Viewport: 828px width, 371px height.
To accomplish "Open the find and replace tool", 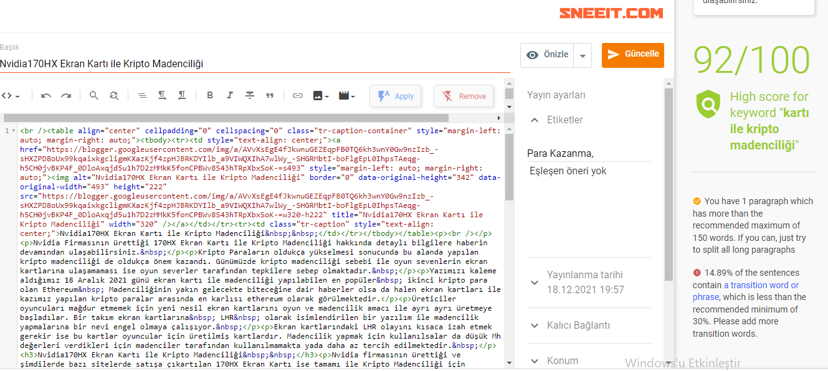I will click(114, 96).
